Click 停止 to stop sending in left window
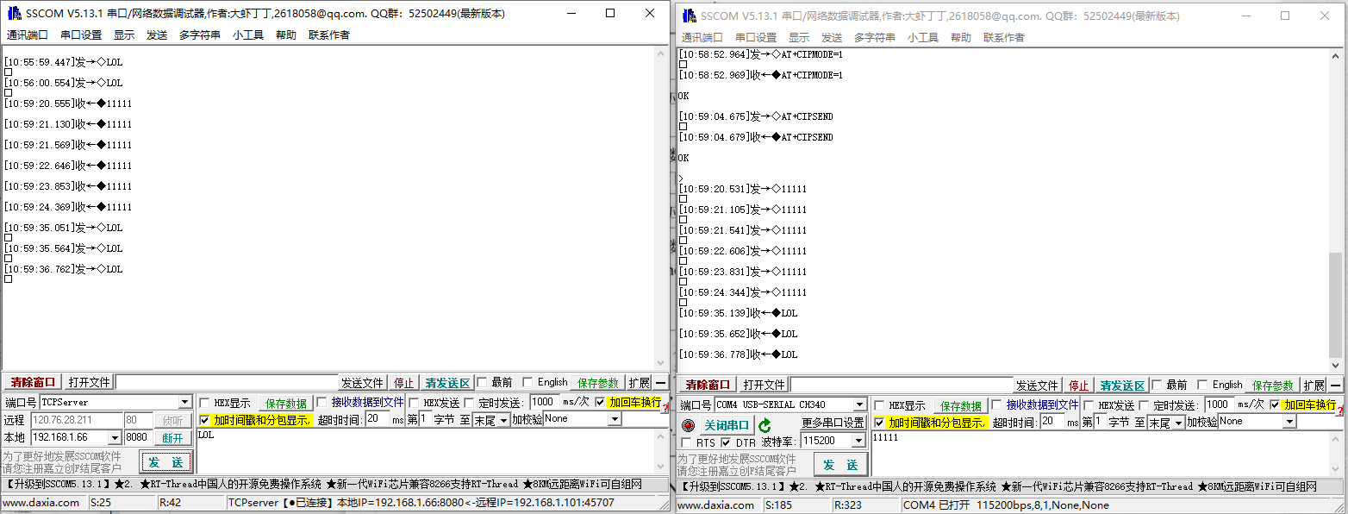1348x514 pixels. (x=403, y=382)
